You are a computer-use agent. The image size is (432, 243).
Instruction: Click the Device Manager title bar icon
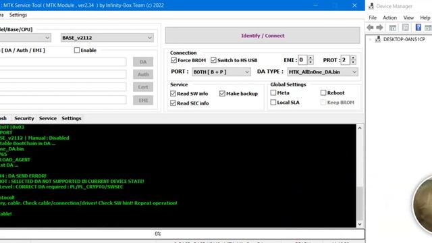(x=371, y=6)
